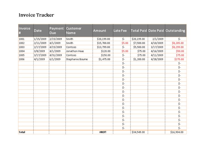This screenshot has width=204, height=146.
Task: Select total paid $1,200.00 cell
Action: (139, 59)
